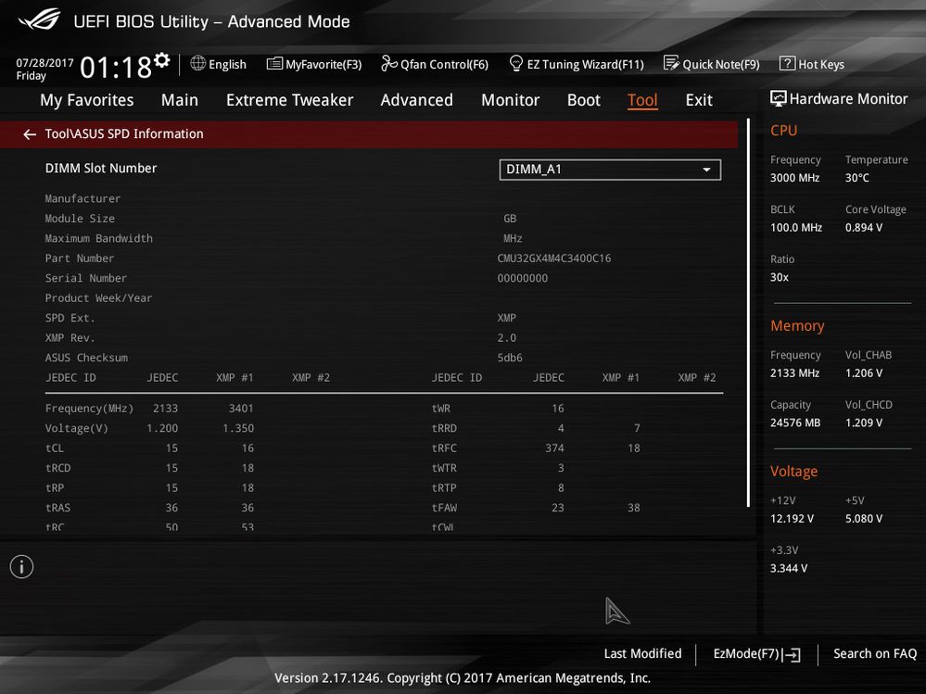Click the Module Size row label
This screenshot has height=694, width=926.
tap(80, 219)
